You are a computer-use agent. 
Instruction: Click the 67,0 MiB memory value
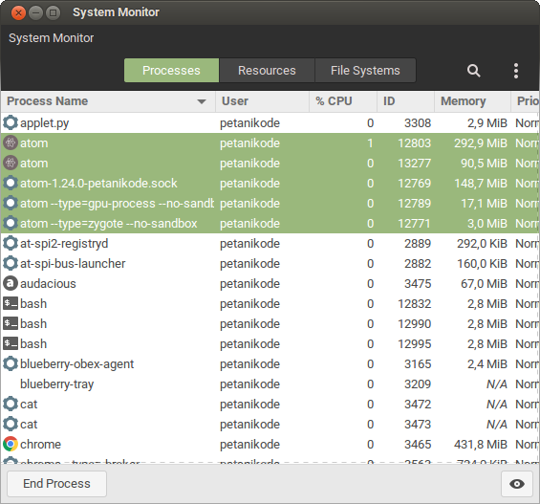484,283
